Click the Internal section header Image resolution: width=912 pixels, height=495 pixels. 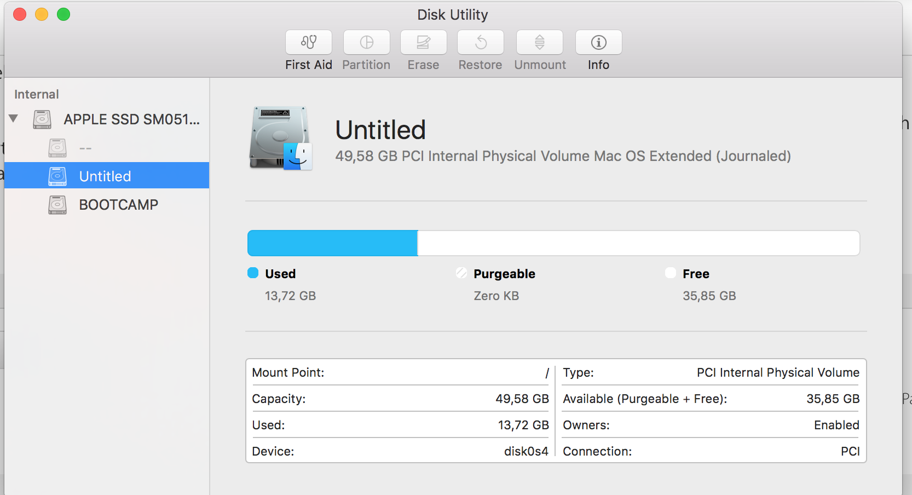[x=36, y=94]
